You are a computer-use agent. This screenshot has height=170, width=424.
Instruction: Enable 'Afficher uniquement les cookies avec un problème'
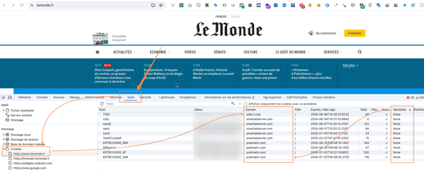[x=246, y=104]
